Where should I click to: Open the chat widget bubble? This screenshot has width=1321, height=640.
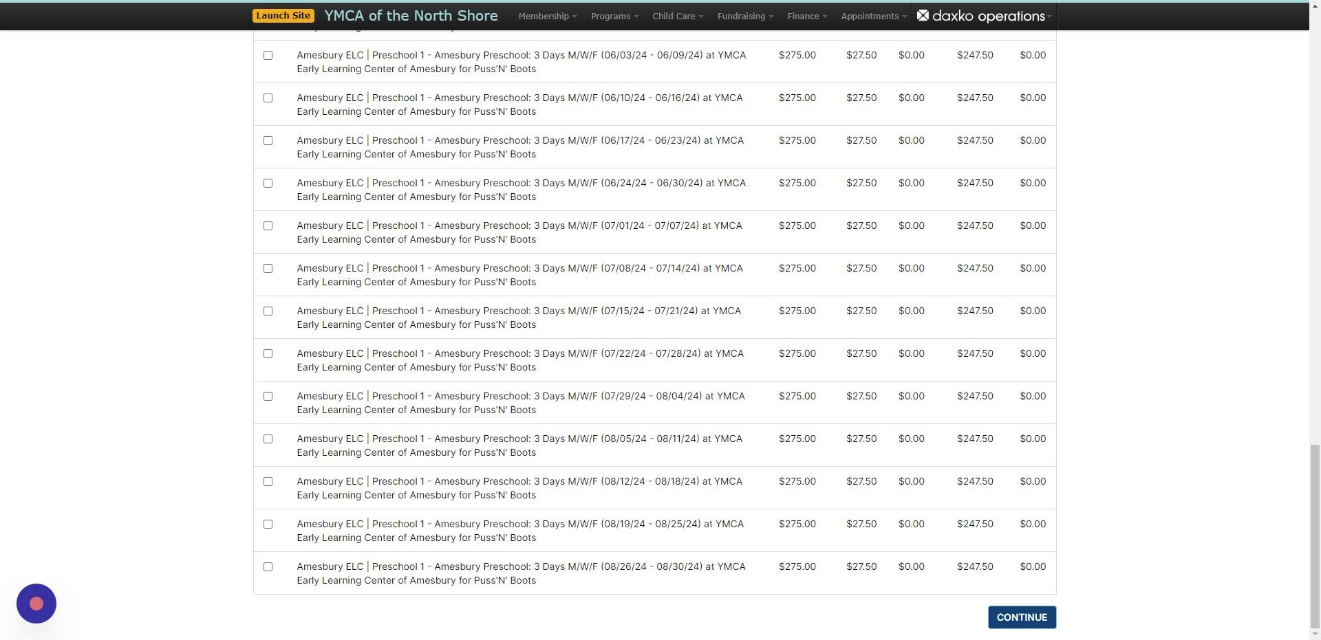[36, 603]
